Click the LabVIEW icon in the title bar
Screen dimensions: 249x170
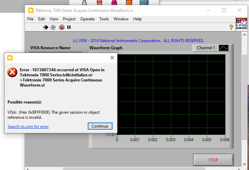(x=31, y=10)
